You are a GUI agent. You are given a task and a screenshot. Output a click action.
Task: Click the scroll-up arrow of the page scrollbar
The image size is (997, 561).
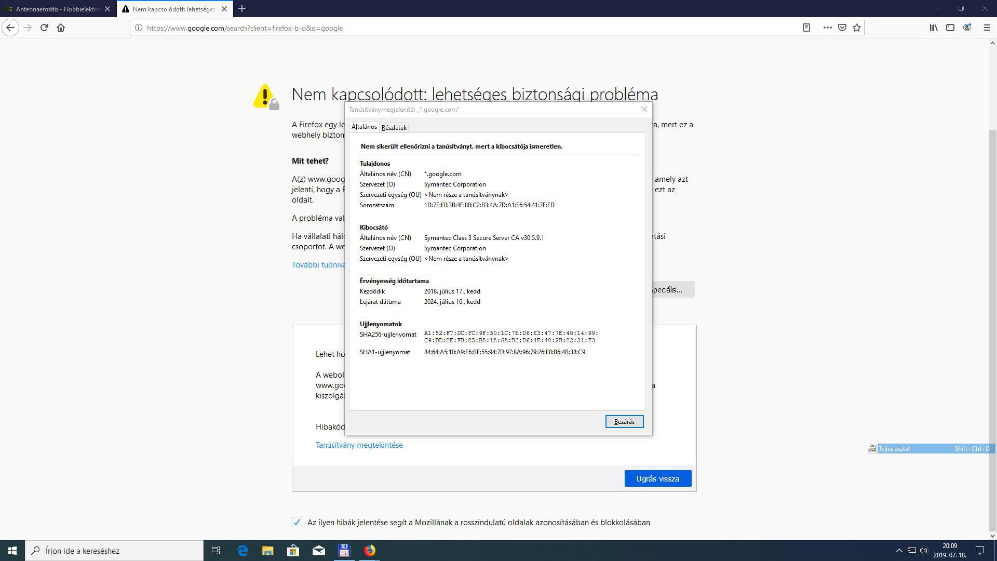[x=992, y=44]
